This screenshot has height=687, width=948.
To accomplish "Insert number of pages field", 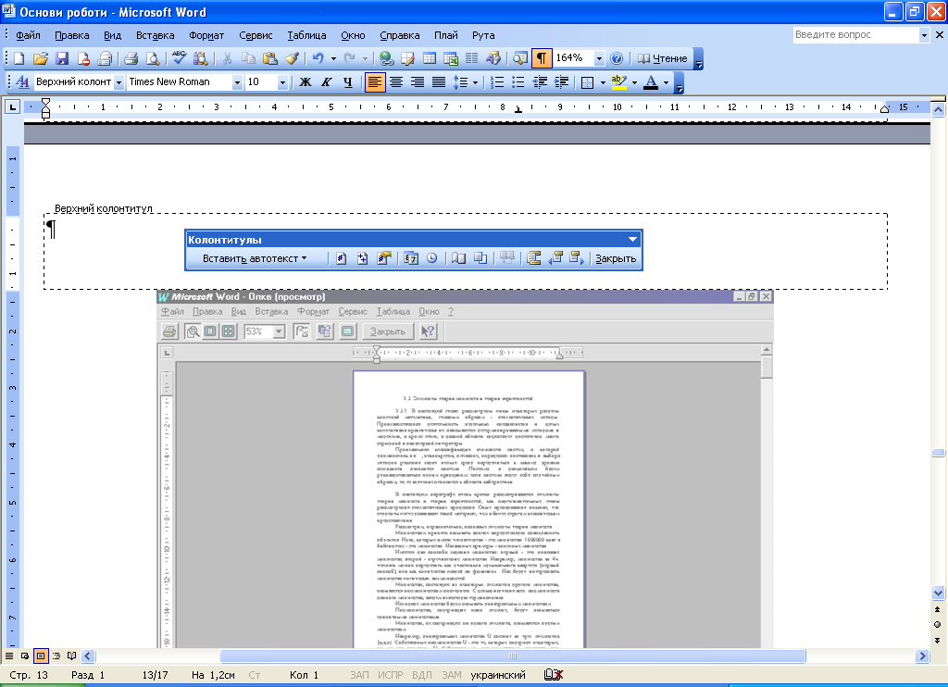I will coord(362,259).
